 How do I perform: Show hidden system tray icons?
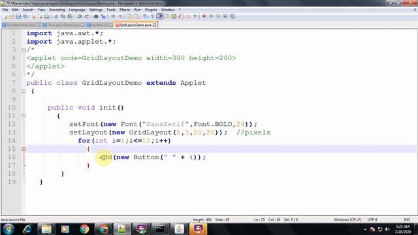[x=365, y=229]
